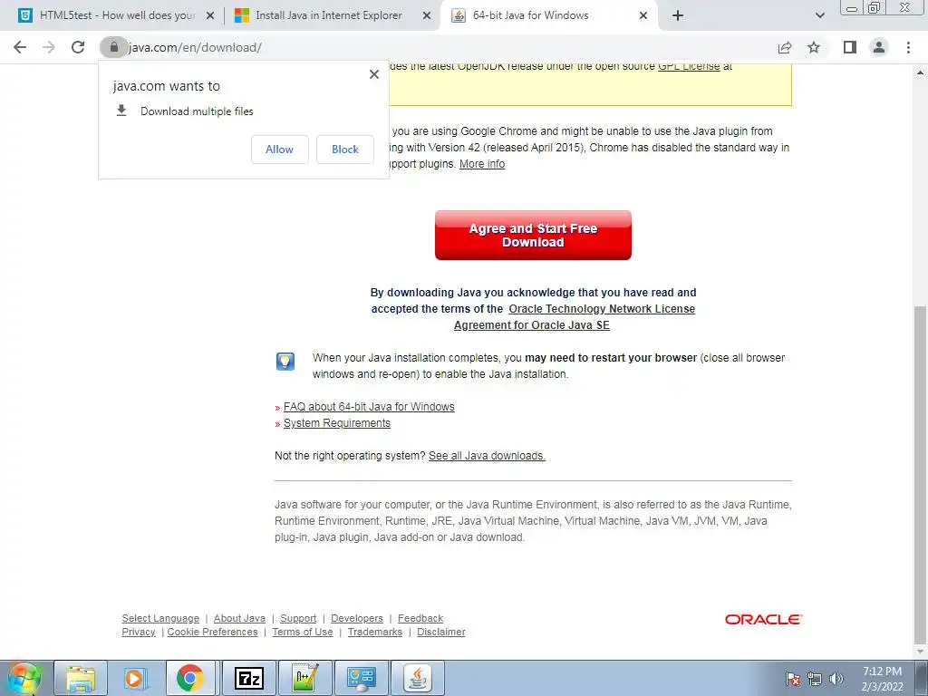Bookmark this page with star icon
Viewport: 928px width, 696px height.
[x=814, y=47]
